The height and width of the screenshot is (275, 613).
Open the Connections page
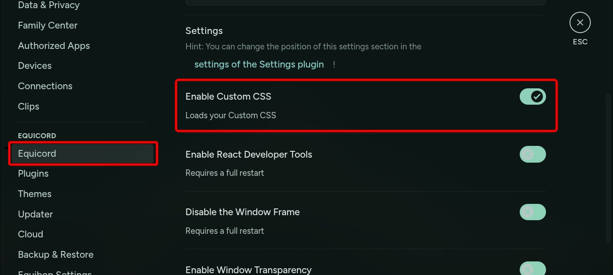pyautogui.click(x=45, y=86)
